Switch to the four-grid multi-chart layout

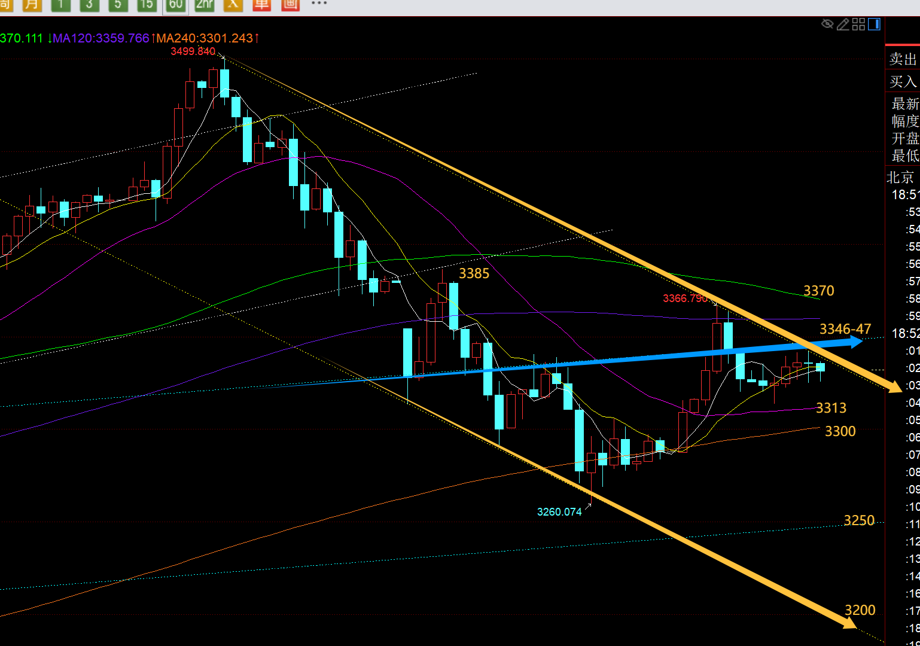858,24
